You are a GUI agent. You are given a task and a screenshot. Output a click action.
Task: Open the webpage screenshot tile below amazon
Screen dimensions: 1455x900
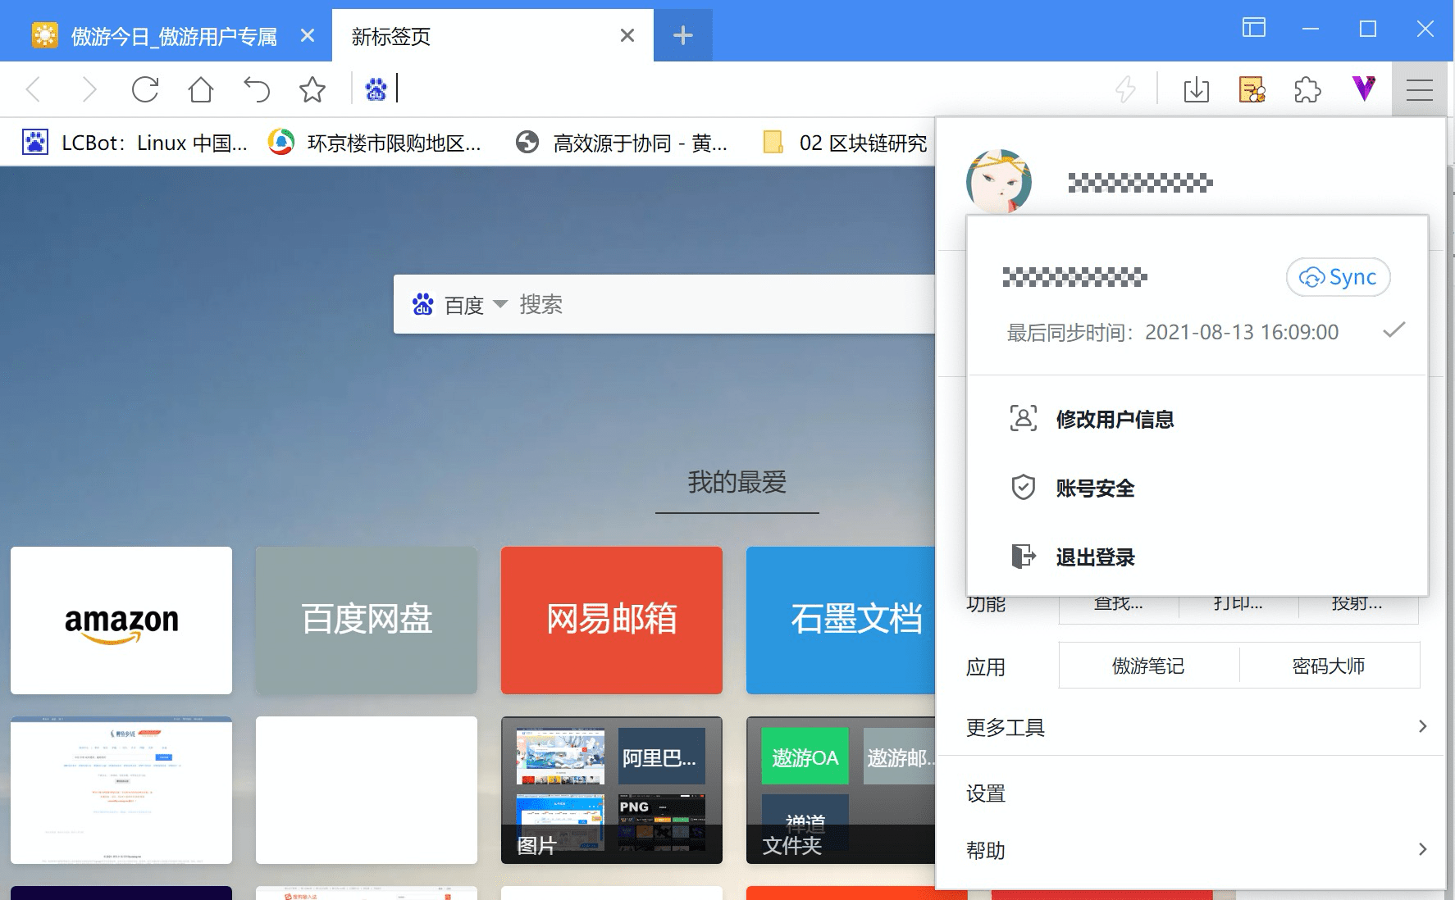tap(121, 790)
